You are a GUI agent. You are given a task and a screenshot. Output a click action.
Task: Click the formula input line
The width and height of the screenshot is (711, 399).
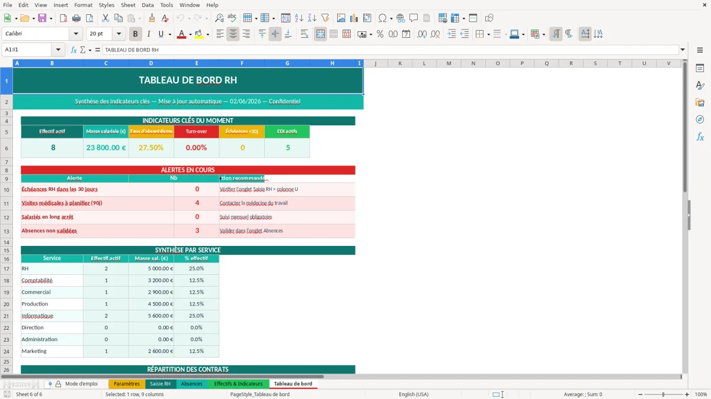point(390,50)
